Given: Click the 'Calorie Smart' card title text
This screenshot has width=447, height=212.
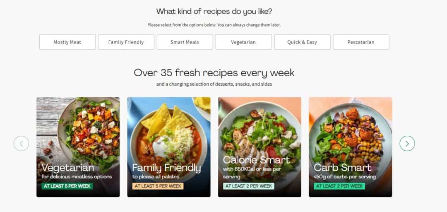Looking at the screenshot, I should pyautogui.click(x=256, y=160).
